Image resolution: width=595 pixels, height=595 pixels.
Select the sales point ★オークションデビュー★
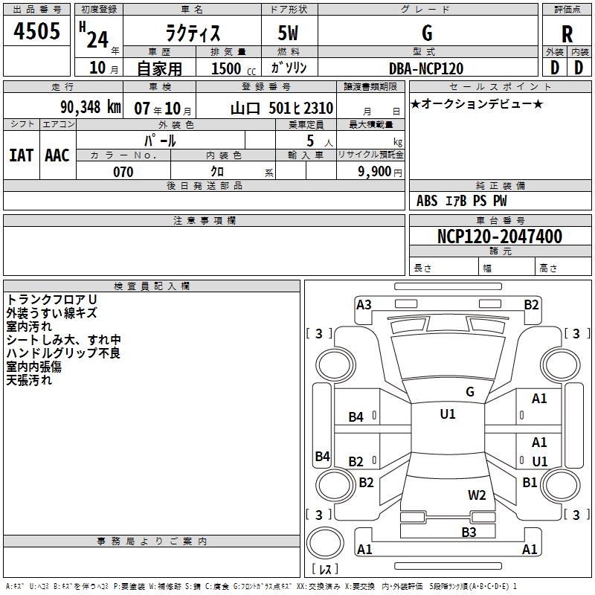click(477, 103)
